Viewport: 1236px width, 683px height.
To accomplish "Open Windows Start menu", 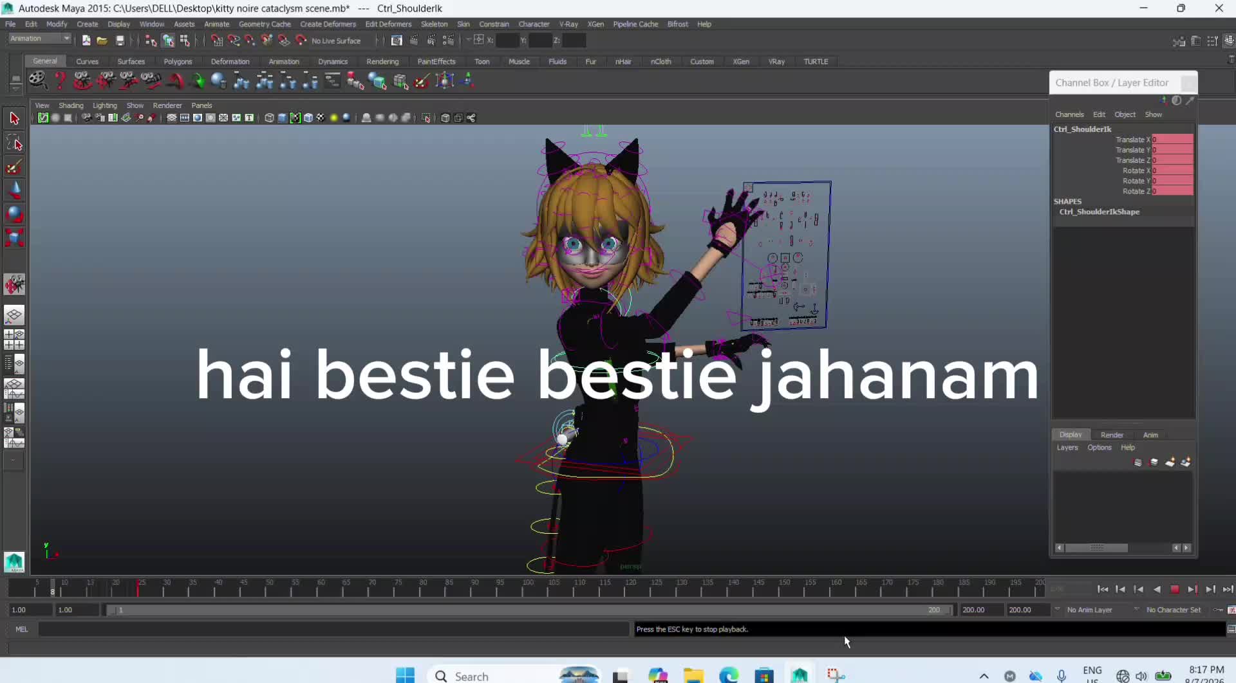I will point(405,675).
